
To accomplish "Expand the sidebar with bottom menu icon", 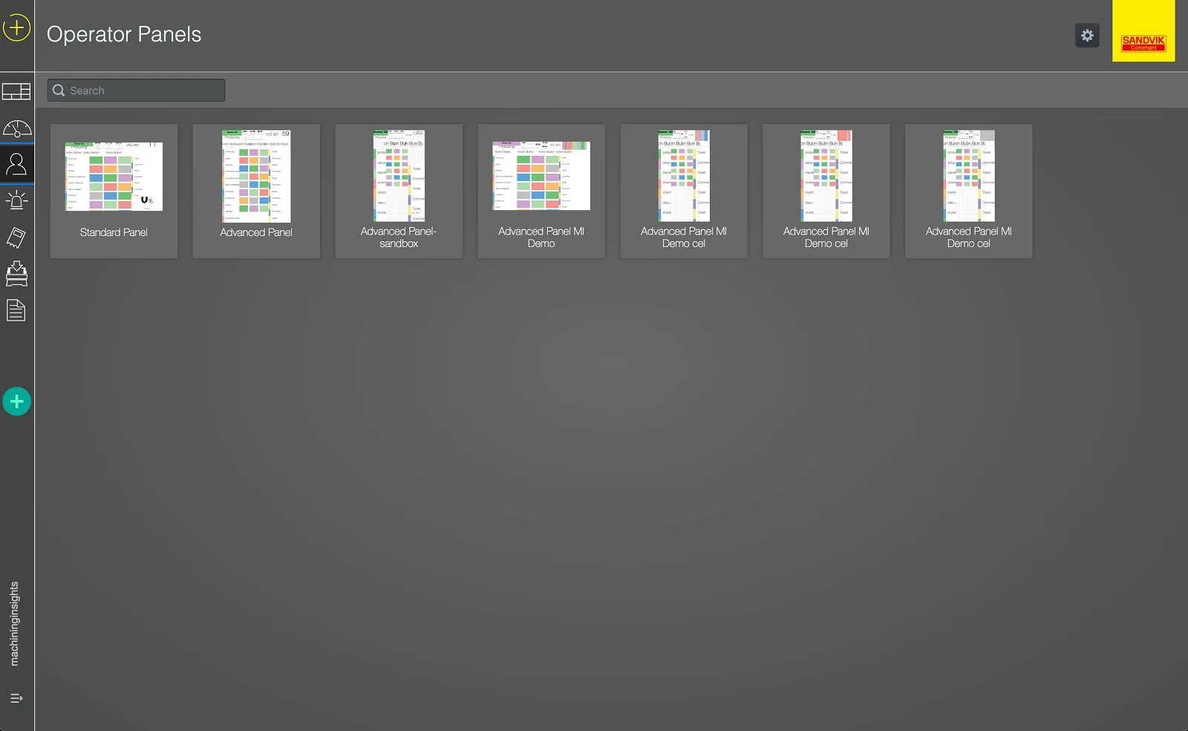I will coord(16,698).
